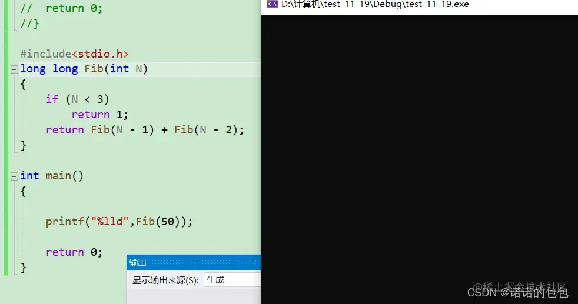Click the #include<stdio.h> line

(75, 54)
